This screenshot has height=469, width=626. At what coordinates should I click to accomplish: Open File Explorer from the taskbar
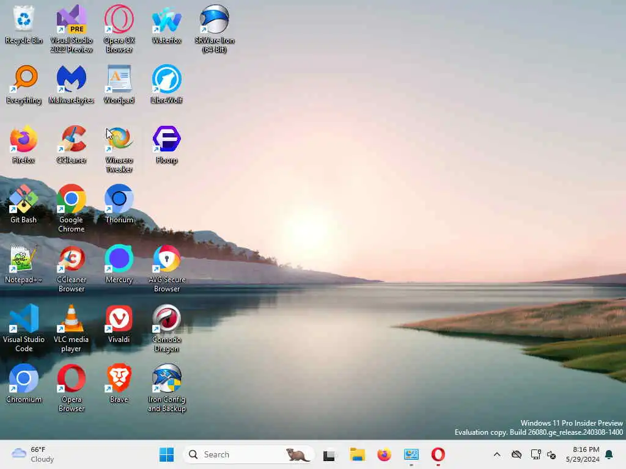(x=357, y=454)
